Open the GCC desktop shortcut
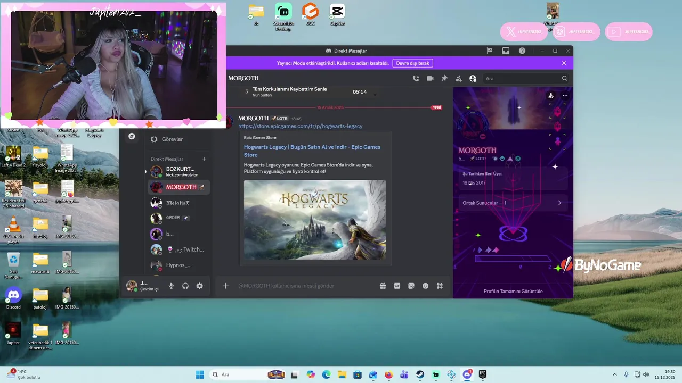This screenshot has width=682, height=383. [310, 14]
